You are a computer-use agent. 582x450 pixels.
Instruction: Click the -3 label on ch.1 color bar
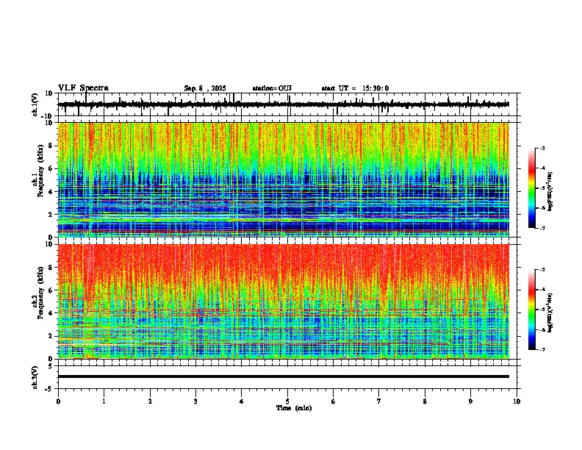click(542, 148)
